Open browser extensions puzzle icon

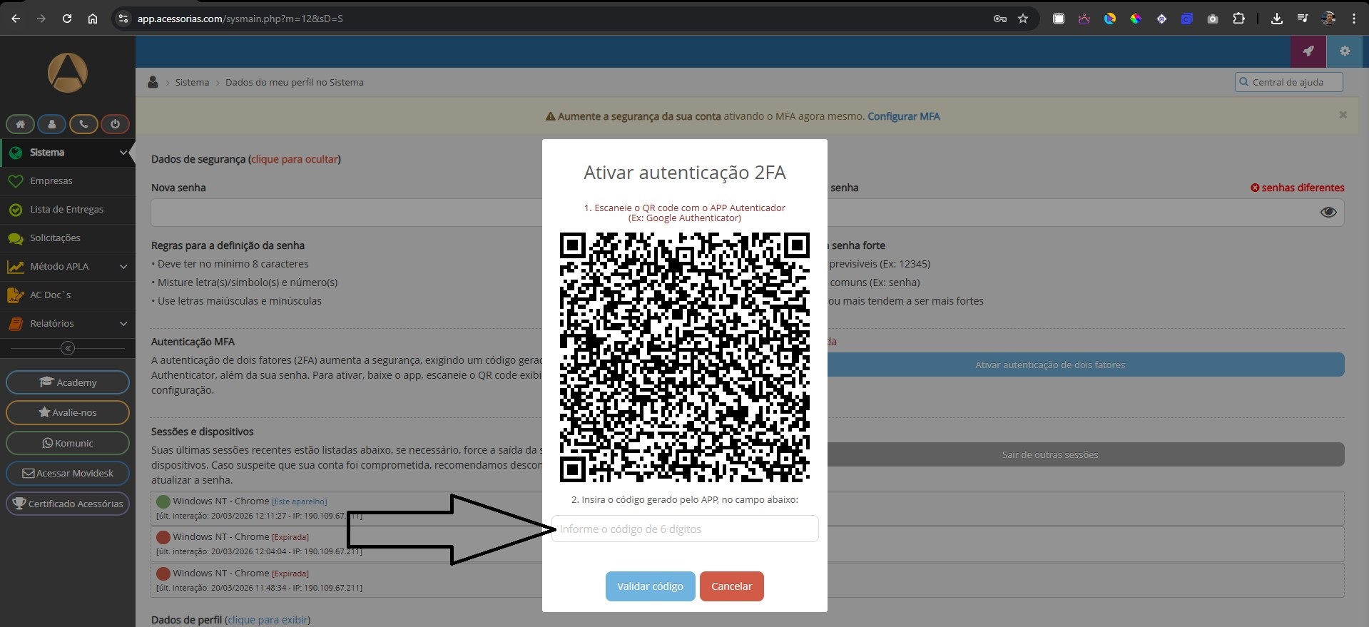pos(1238,19)
